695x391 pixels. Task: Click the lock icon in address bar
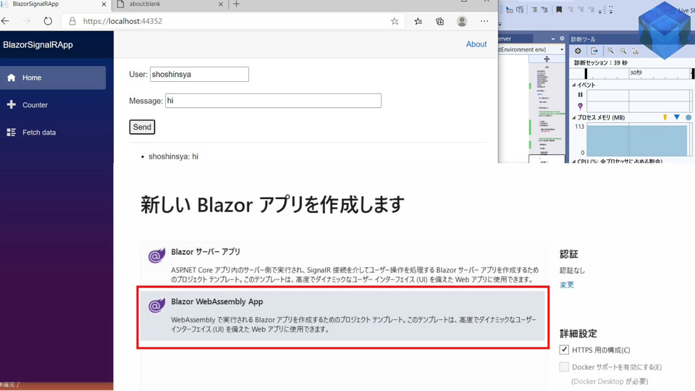[x=72, y=21]
